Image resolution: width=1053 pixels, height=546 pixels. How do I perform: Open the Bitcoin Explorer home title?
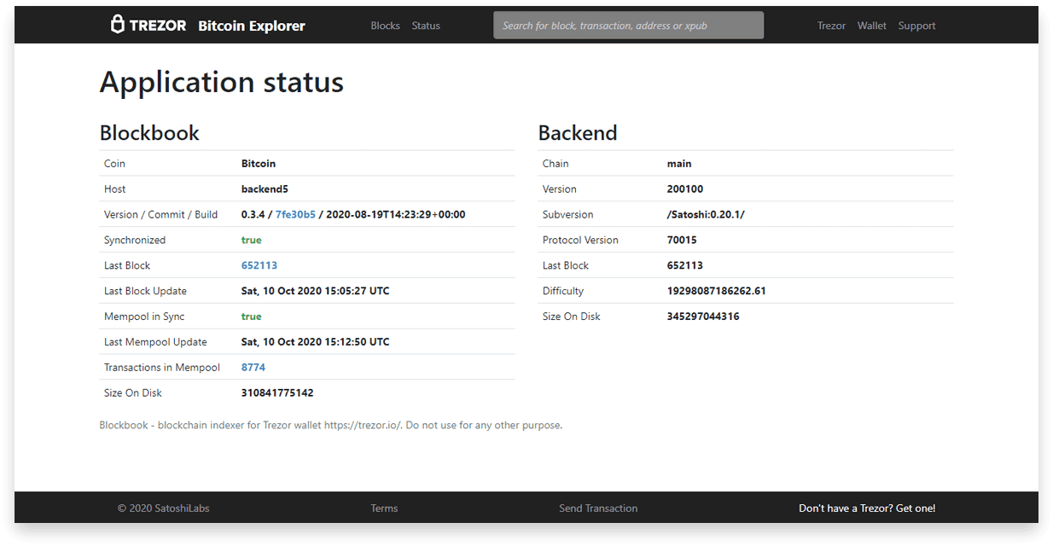pyautogui.click(x=252, y=26)
